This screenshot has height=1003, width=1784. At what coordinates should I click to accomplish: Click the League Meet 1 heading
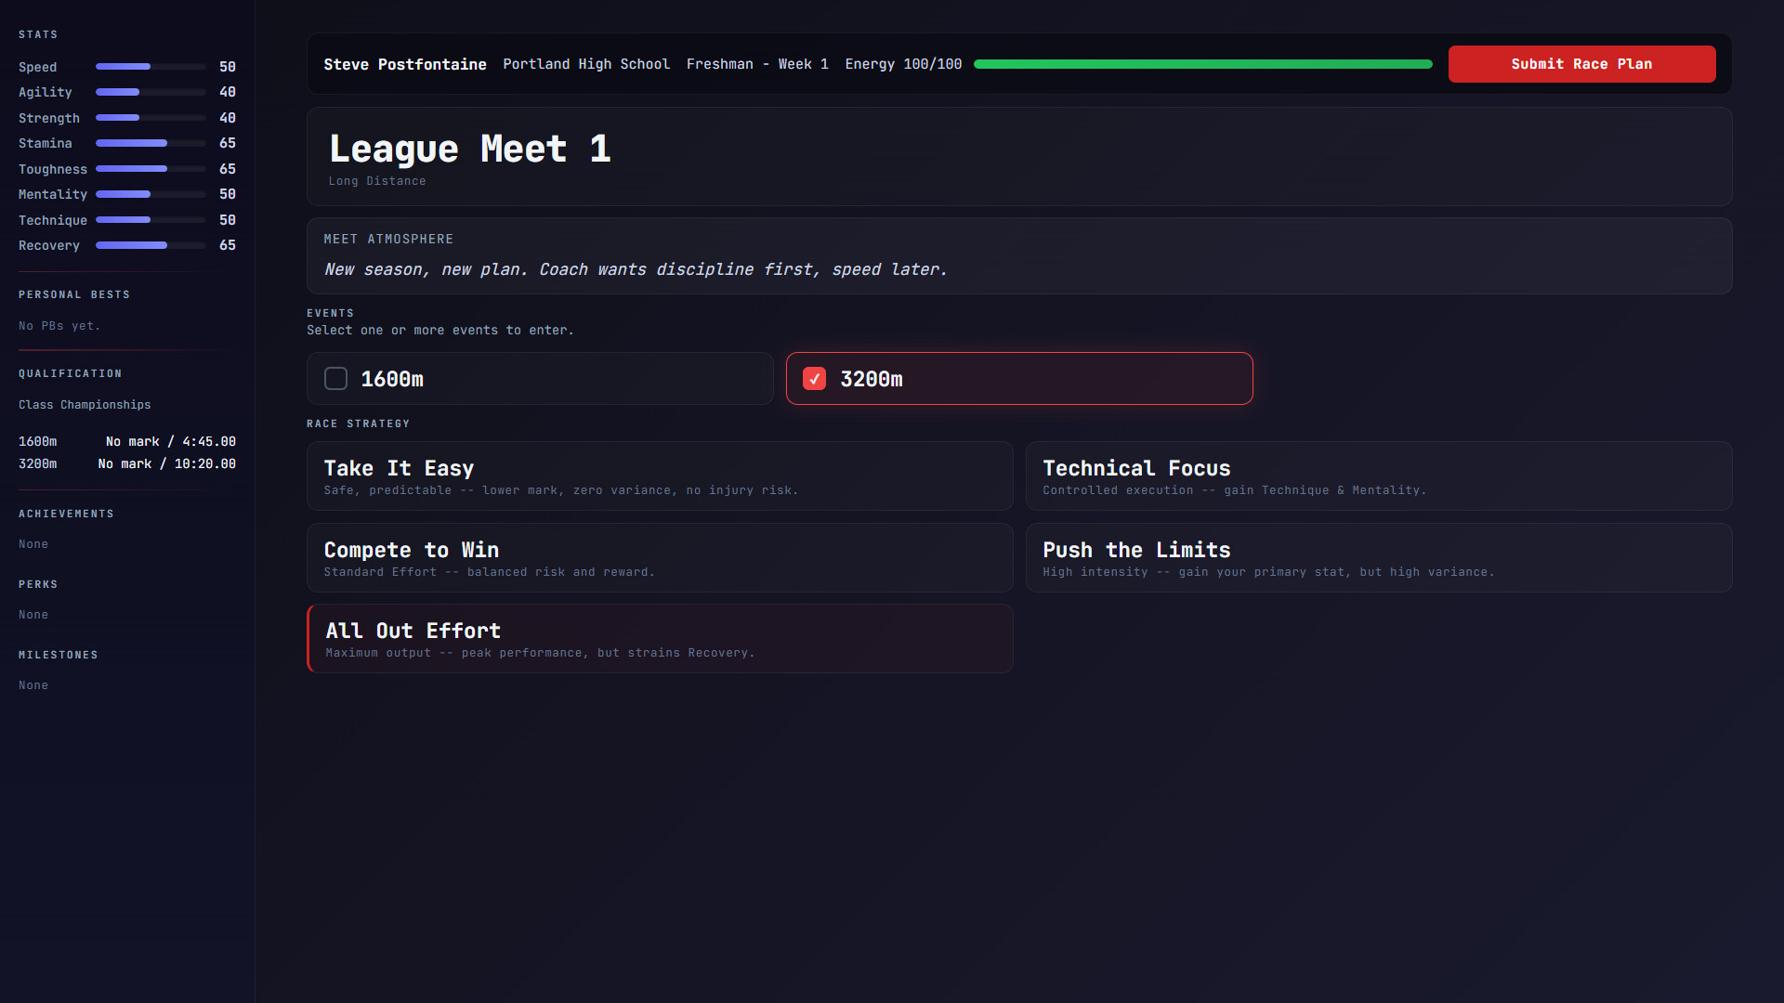click(x=469, y=150)
